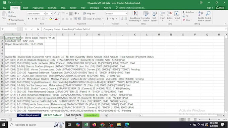Undo the last action
The image size is (228, 128).
coord(9,3)
